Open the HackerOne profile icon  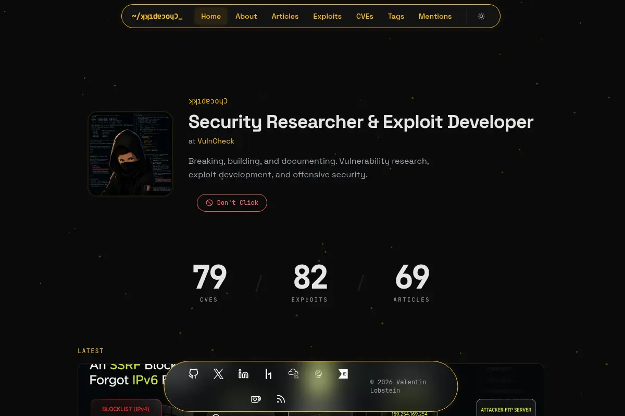pyautogui.click(x=268, y=374)
